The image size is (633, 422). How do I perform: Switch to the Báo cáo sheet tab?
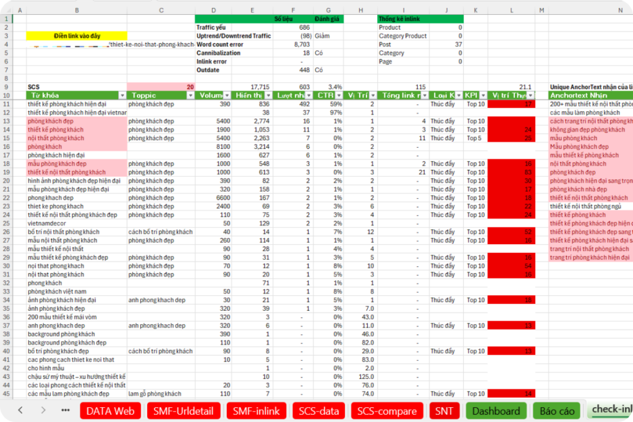557,411
